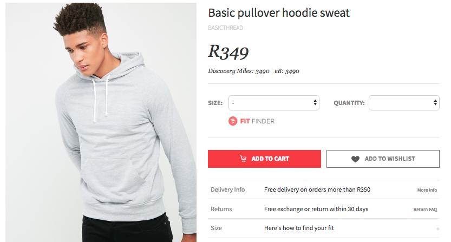Open the Quantity dropdown

pyautogui.click(x=404, y=103)
